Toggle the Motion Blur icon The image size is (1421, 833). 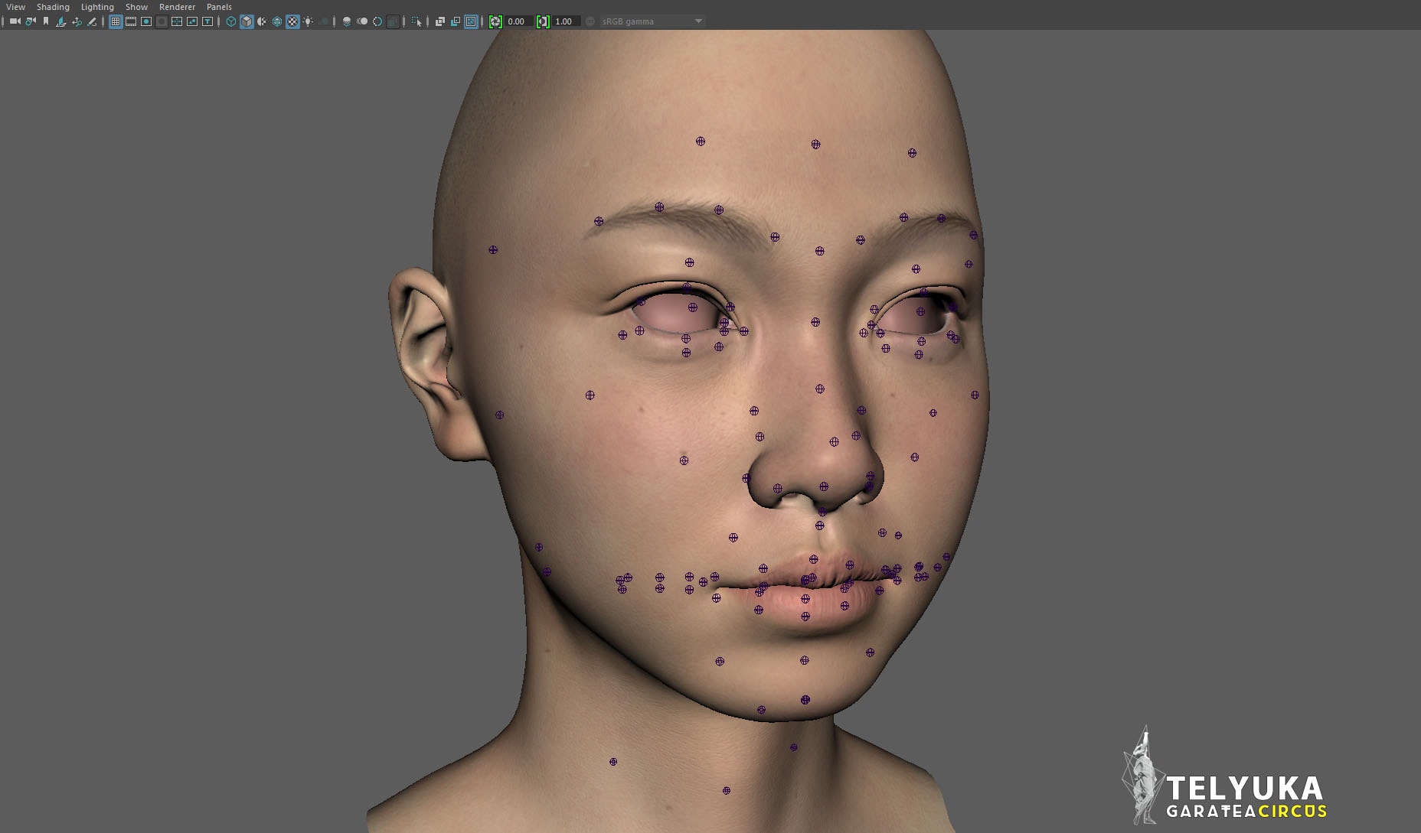click(362, 21)
